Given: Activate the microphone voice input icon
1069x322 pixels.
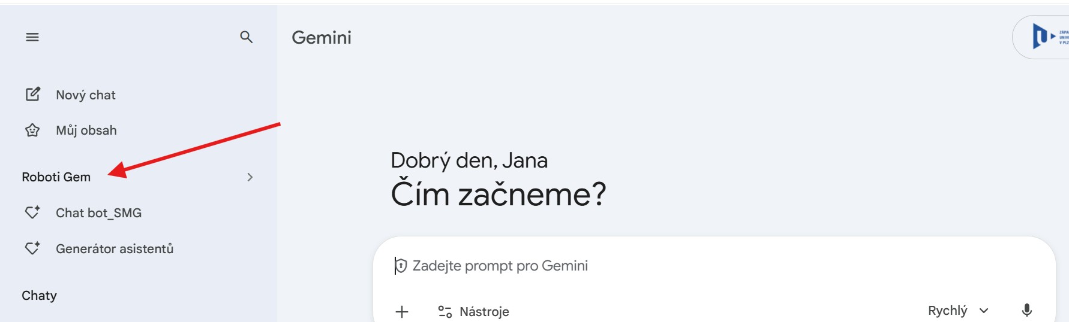Looking at the screenshot, I should [x=1026, y=310].
